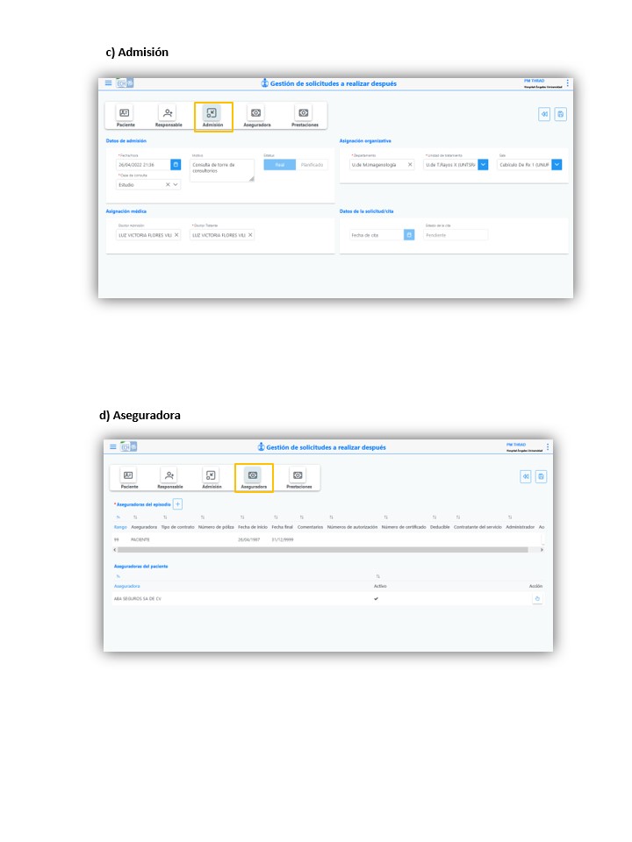Sort by the Rango column sort icon

(118, 517)
